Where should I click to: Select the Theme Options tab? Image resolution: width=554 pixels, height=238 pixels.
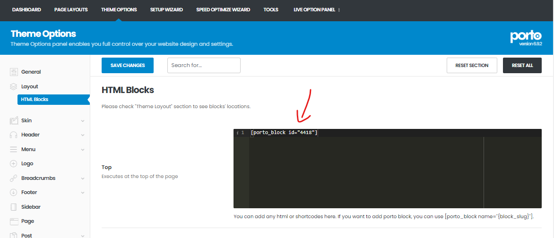click(119, 9)
